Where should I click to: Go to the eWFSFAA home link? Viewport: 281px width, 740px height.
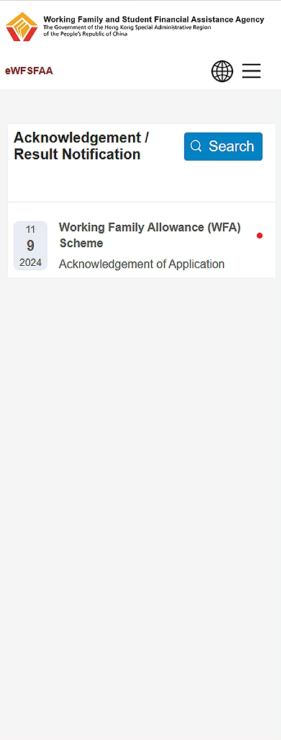pyautogui.click(x=29, y=71)
